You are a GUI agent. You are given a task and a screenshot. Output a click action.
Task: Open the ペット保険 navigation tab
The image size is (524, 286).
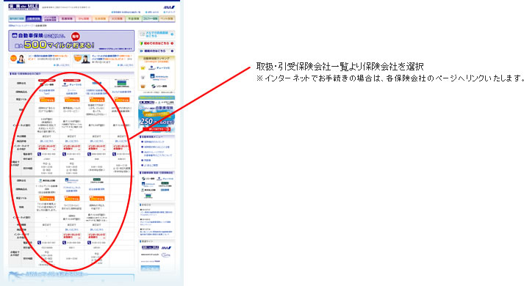167,18
